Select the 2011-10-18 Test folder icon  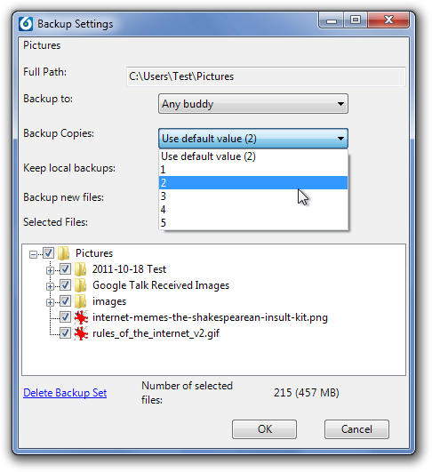tap(80, 269)
